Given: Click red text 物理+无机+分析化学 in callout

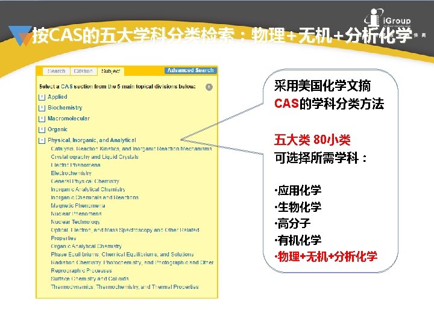Looking at the screenshot, I should [x=327, y=256].
